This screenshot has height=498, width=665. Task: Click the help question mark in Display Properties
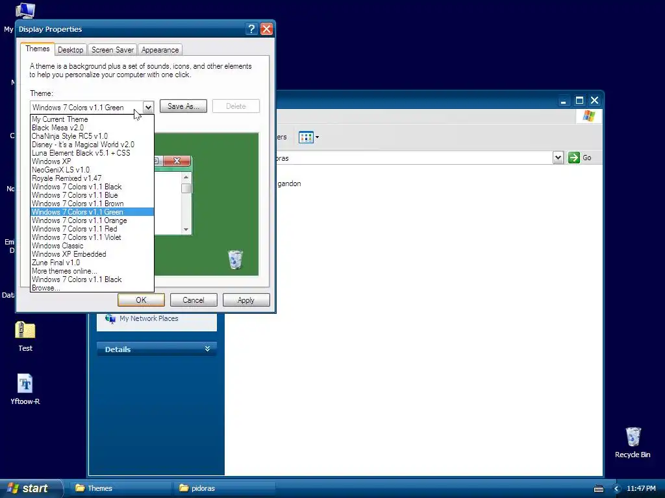[251, 29]
